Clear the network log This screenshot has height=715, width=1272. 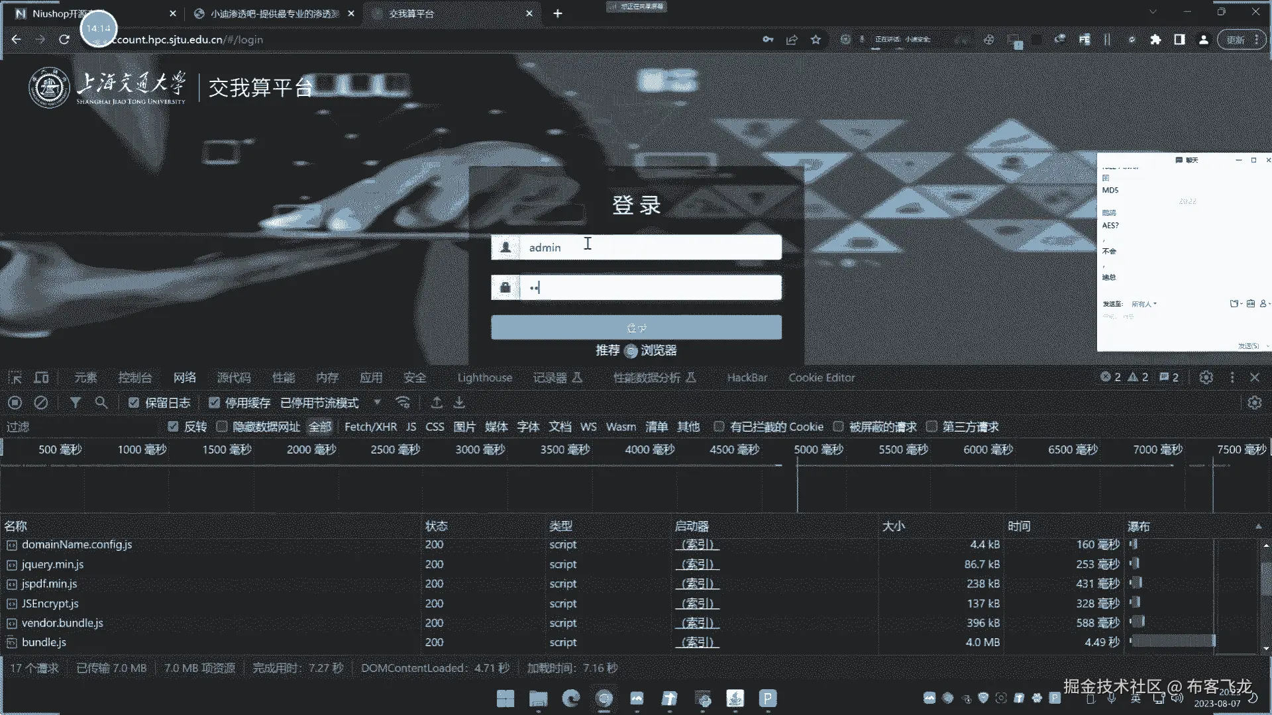41,403
